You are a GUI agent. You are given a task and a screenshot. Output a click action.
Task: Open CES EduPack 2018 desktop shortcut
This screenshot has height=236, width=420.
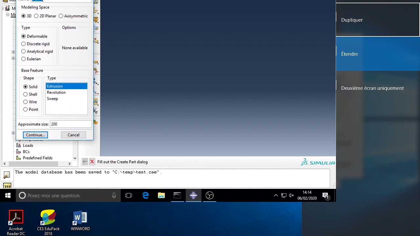coord(48,223)
